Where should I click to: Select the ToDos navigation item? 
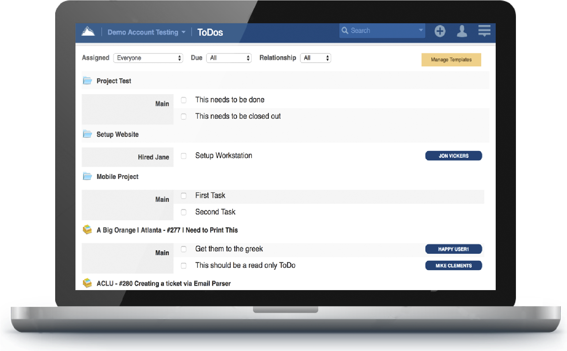(x=210, y=32)
